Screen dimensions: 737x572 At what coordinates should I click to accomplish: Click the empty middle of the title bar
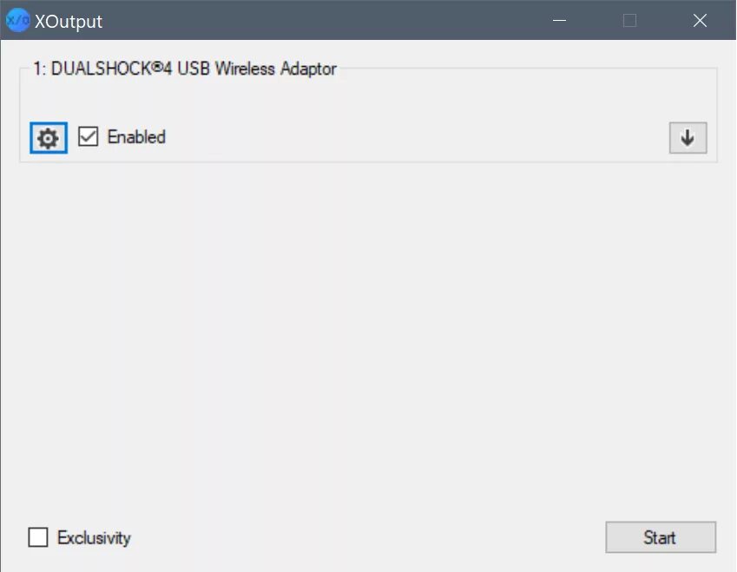tap(319, 20)
